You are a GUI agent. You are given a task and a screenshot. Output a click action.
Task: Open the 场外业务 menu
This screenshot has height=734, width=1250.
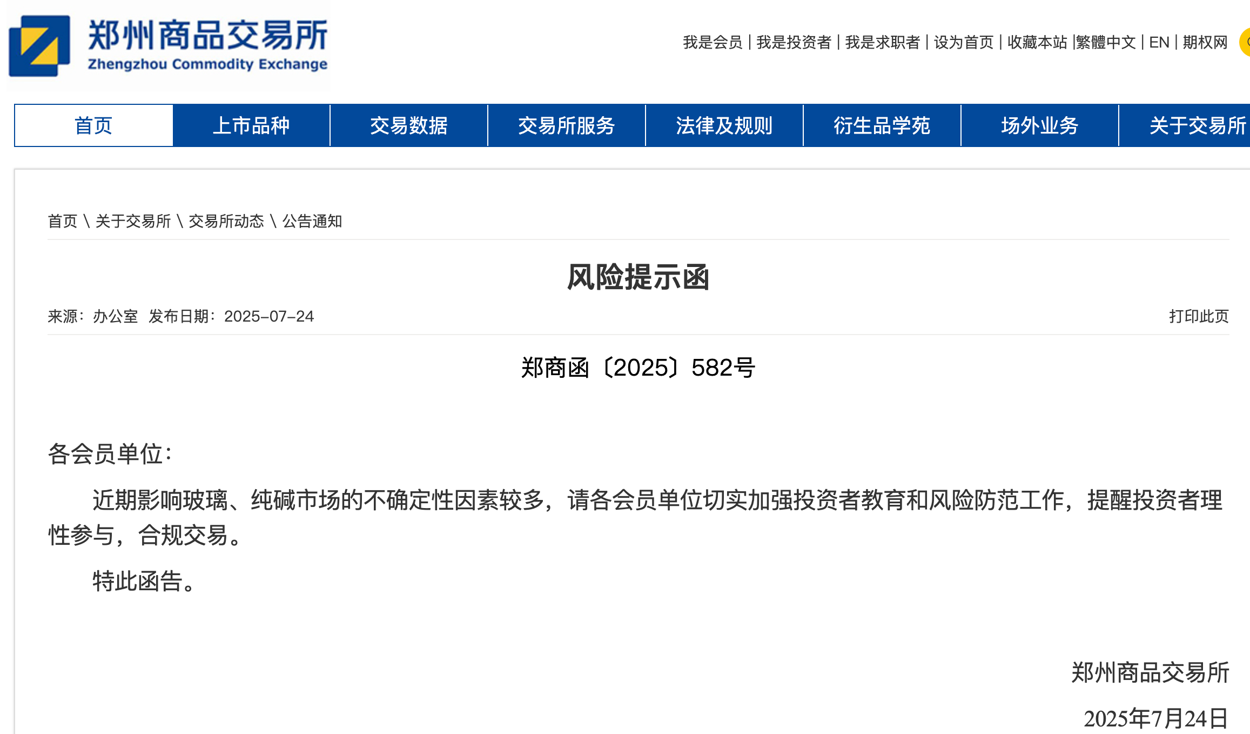[x=1040, y=125]
